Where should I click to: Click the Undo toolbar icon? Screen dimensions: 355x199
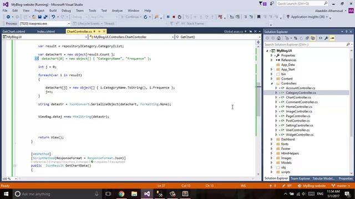53,17
